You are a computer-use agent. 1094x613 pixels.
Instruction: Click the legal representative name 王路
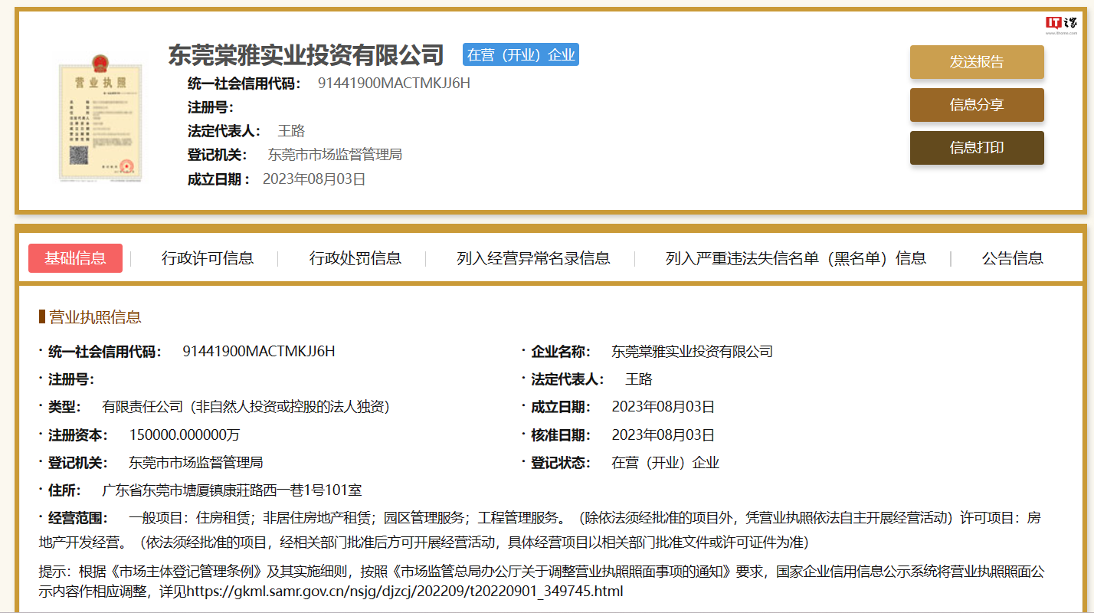click(x=293, y=129)
